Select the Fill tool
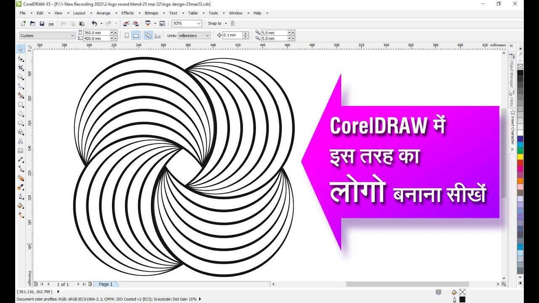 pos(21,206)
